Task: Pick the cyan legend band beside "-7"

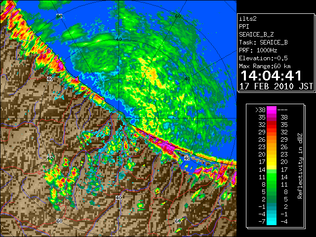Action: click(x=272, y=221)
